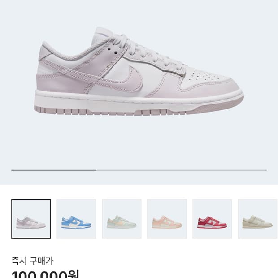Tap the 100,000원 price text

45,274
